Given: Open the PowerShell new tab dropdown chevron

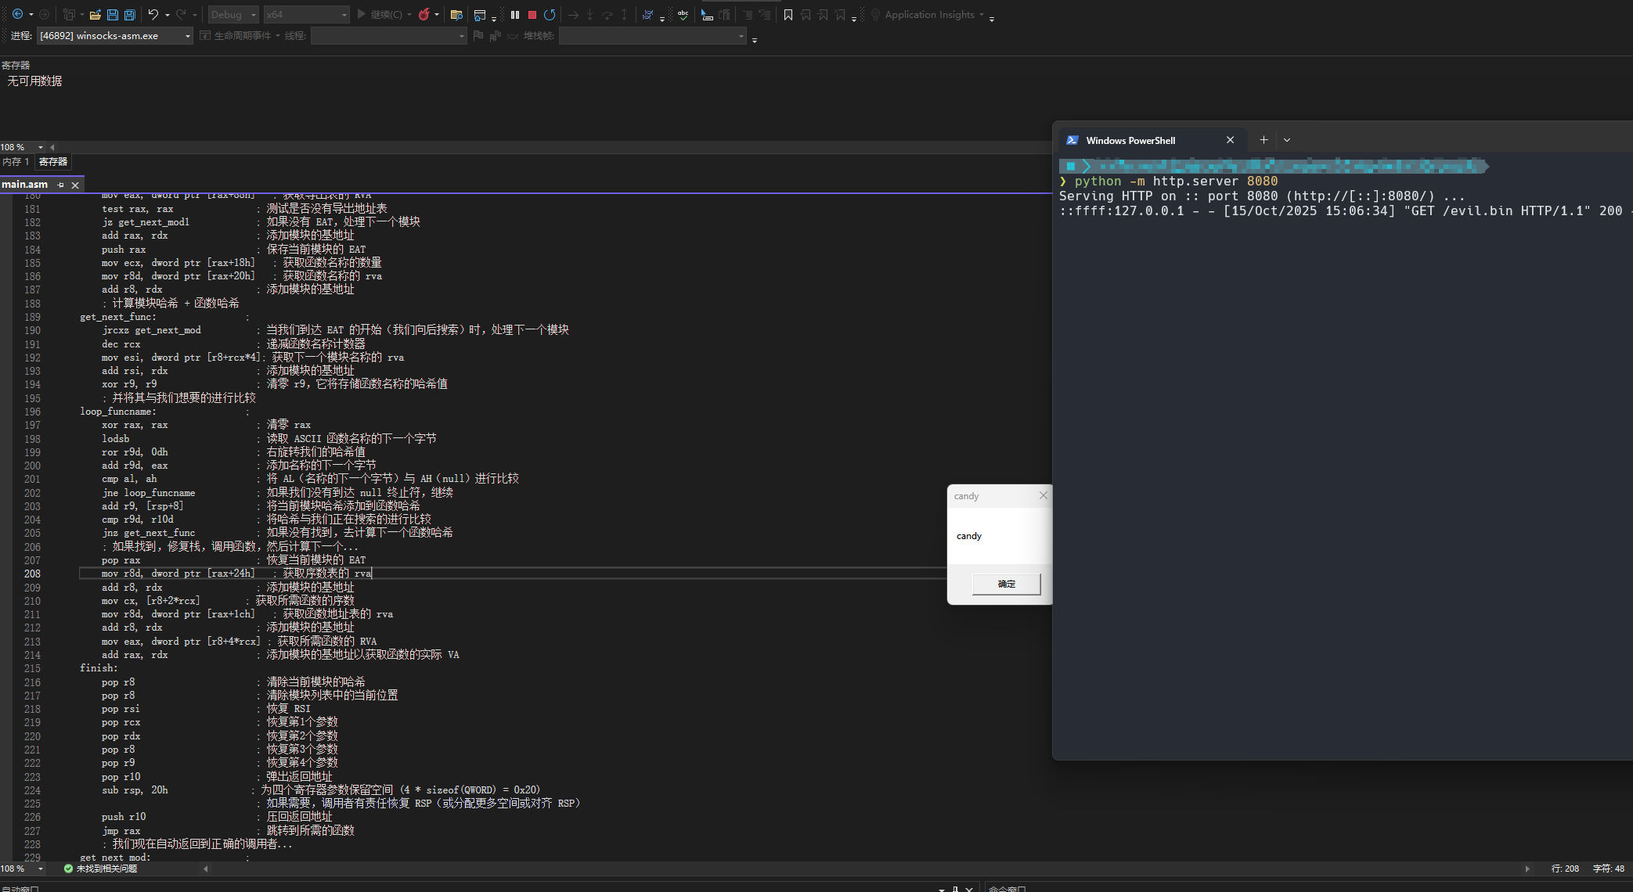Looking at the screenshot, I should click(1287, 140).
